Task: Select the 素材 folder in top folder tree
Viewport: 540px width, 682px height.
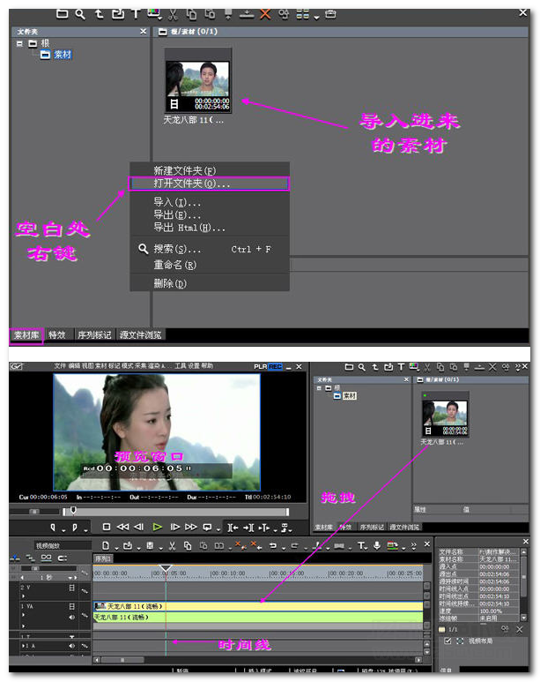Action: (x=63, y=55)
